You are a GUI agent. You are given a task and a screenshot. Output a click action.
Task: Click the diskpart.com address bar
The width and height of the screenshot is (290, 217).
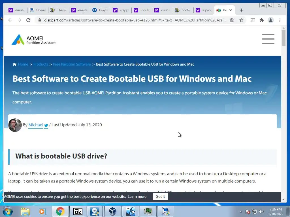coord(135,20)
